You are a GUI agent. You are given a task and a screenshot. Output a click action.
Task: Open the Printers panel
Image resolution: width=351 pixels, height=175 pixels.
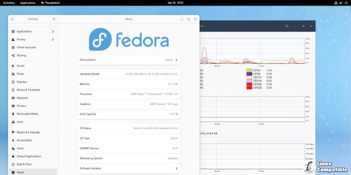click(x=22, y=106)
